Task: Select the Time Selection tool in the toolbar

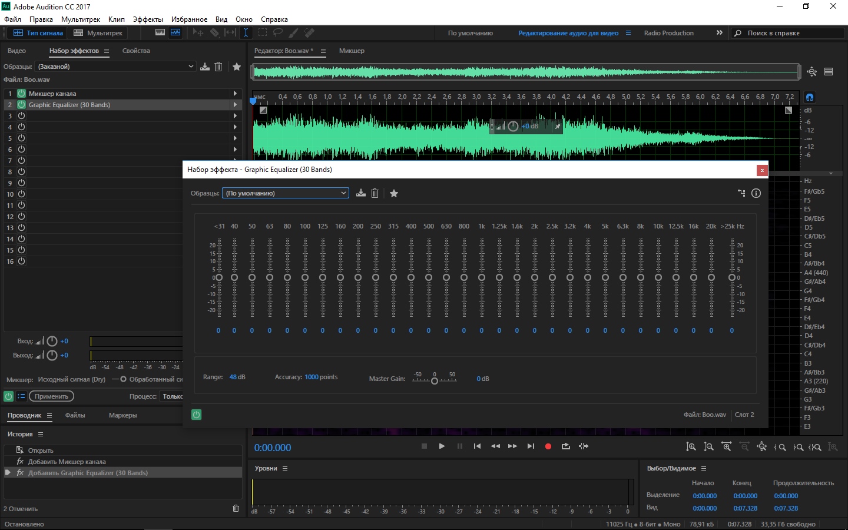Action: tap(246, 33)
